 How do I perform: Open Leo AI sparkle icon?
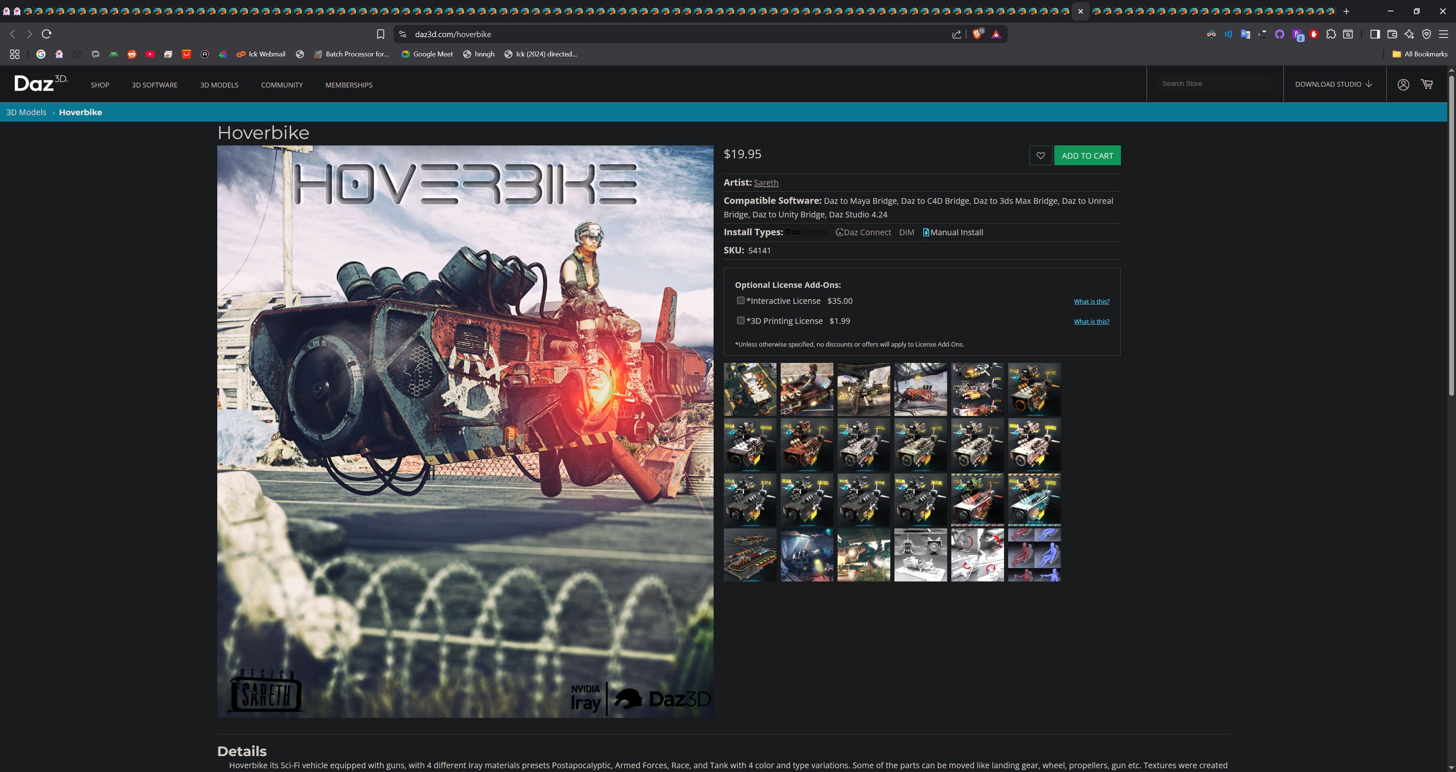(x=1409, y=34)
